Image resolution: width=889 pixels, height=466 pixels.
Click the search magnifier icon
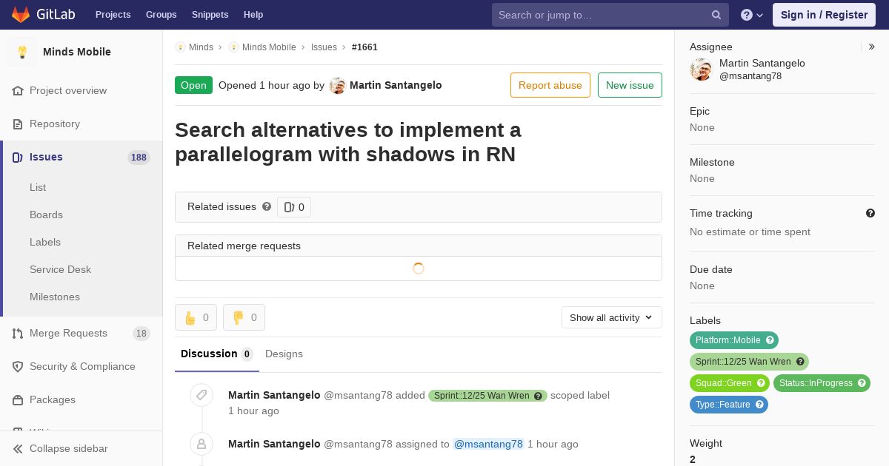tap(716, 15)
